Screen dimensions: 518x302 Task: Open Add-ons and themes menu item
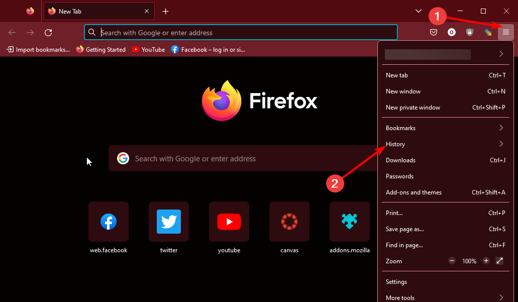(445, 192)
